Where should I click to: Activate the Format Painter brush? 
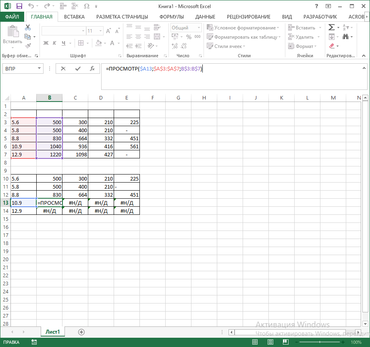28,46
